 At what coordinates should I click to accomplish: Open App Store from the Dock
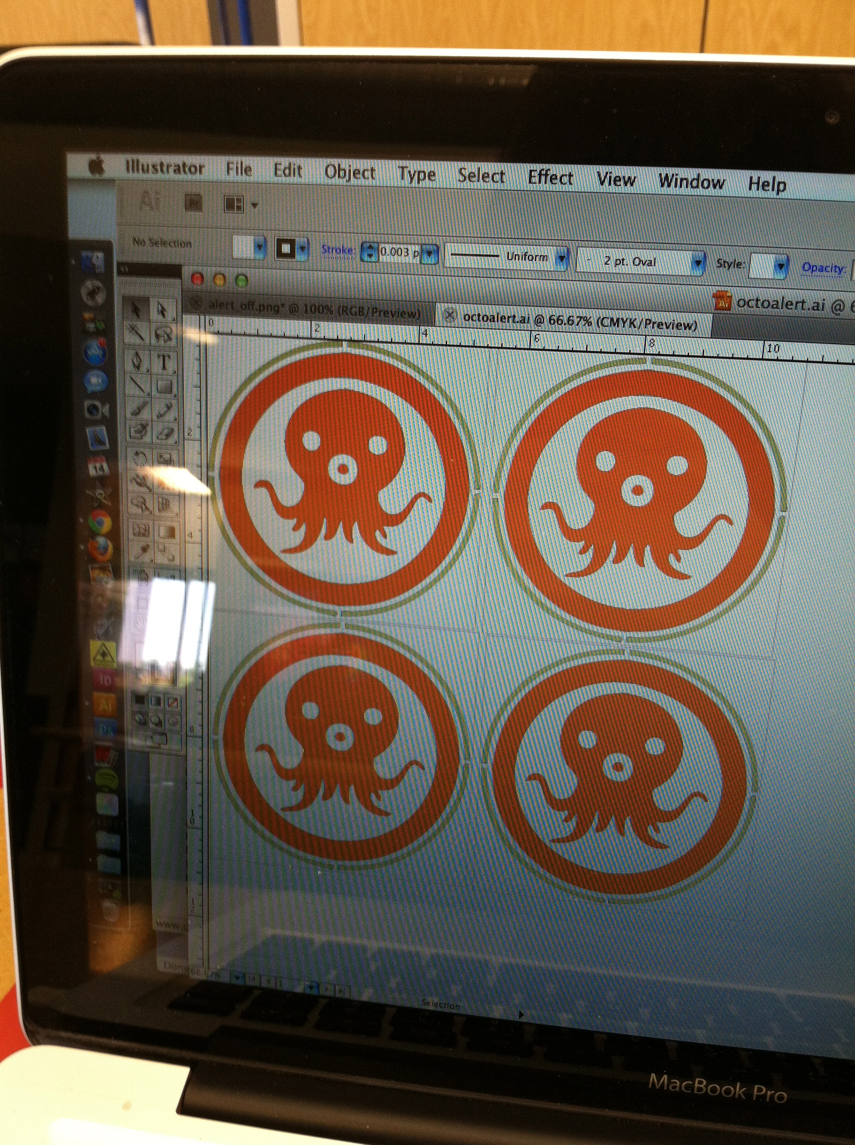pyautogui.click(x=95, y=352)
